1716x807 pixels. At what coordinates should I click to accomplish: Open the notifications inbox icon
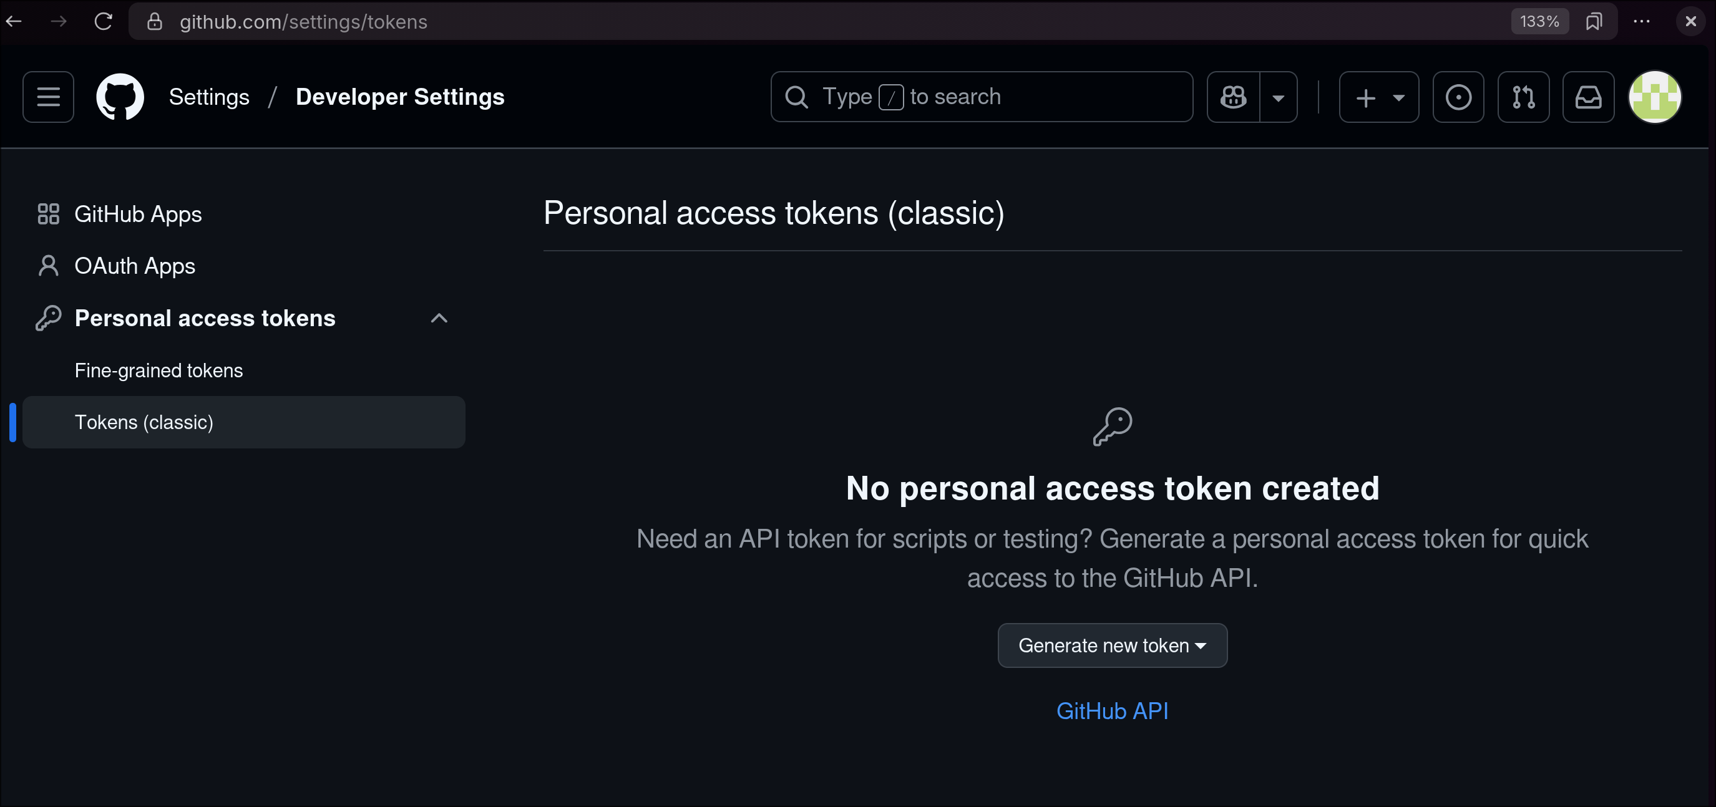click(x=1588, y=97)
